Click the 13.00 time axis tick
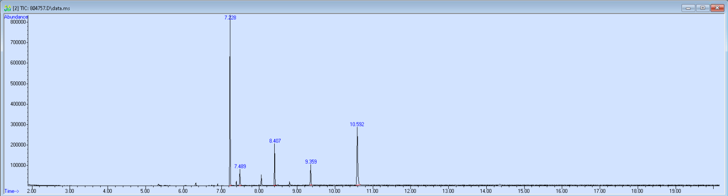 448,191
